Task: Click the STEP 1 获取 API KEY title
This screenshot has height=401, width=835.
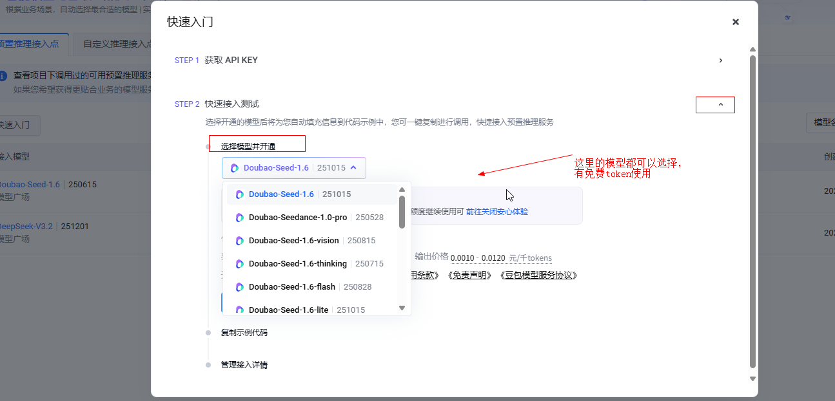Action: [216, 61]
